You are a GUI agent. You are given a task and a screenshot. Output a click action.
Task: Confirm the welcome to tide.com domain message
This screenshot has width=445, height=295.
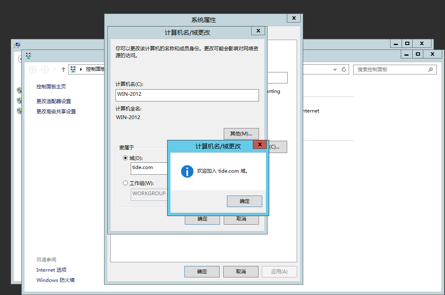coord(244,201)
